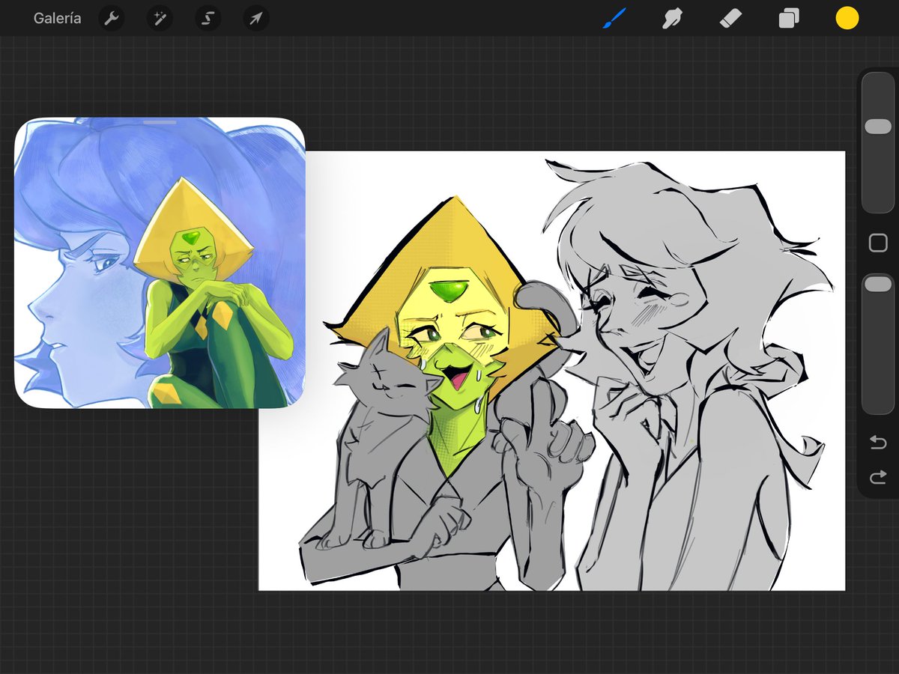Screen dimensions: 899x674
Task: Redo with the redo arrow
Action: pos(878,477)
